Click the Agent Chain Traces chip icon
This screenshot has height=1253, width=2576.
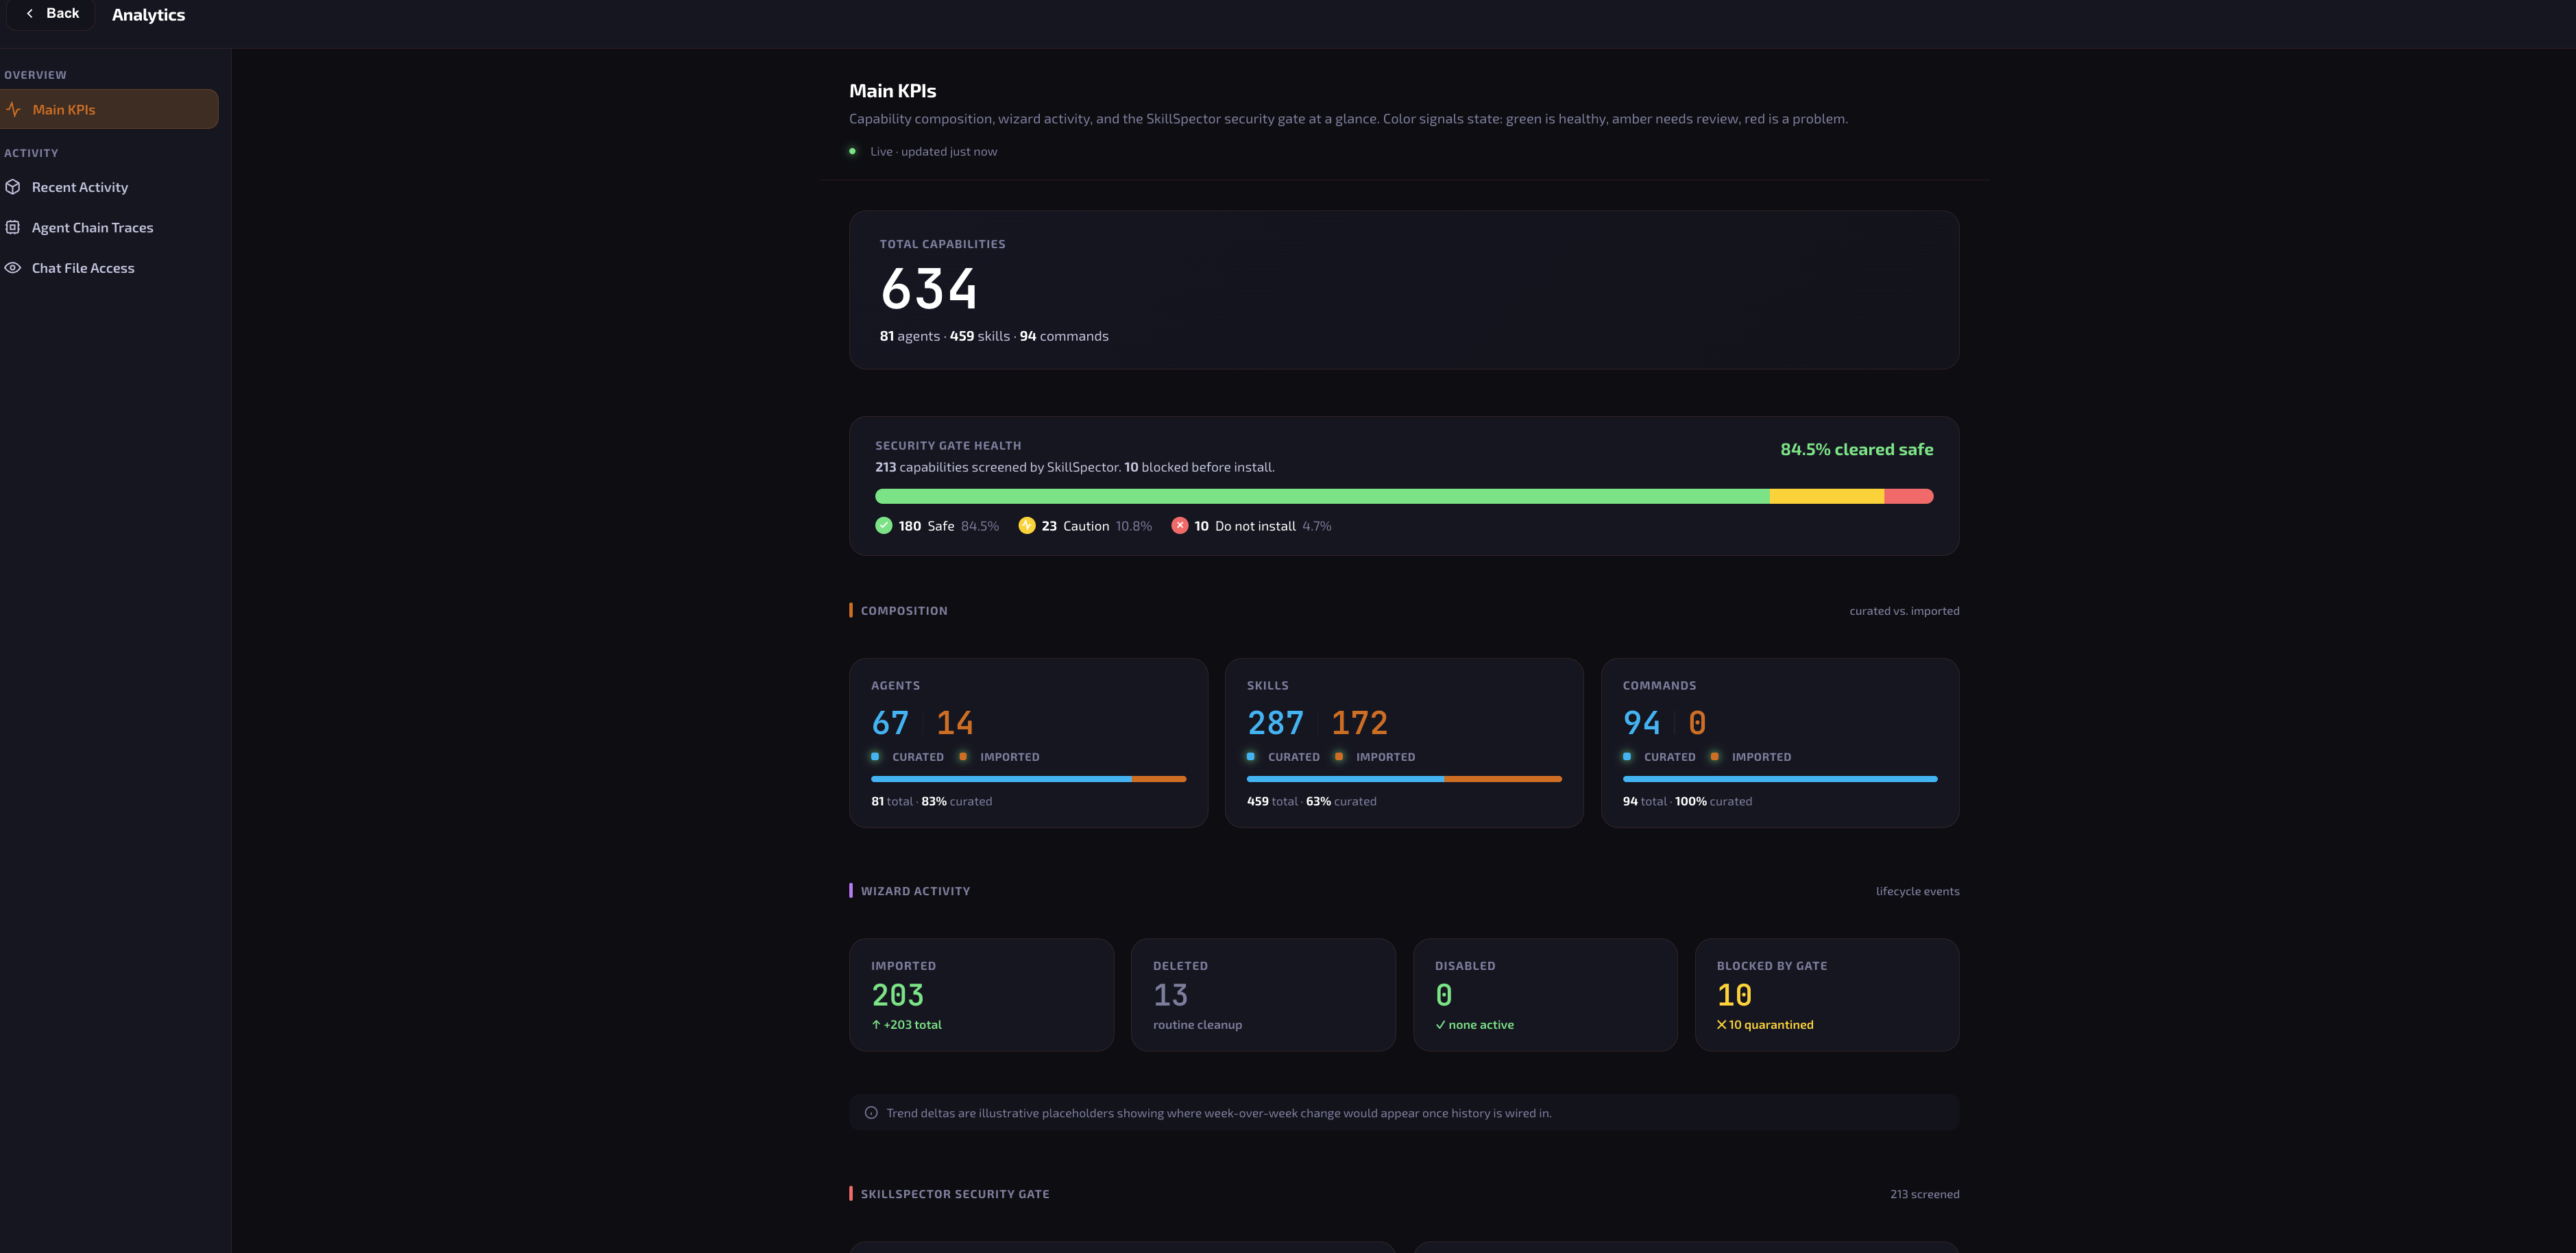(13, 227)
